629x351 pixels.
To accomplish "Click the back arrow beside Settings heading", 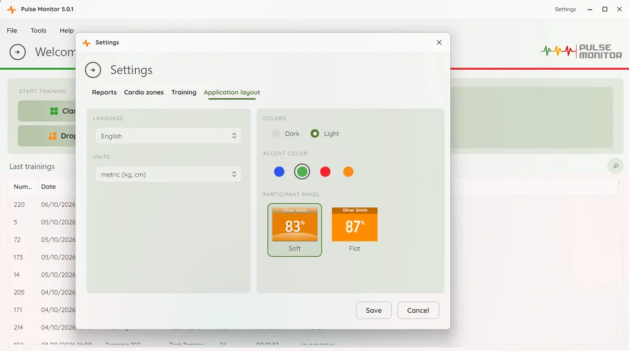I will tap(93, 70).
